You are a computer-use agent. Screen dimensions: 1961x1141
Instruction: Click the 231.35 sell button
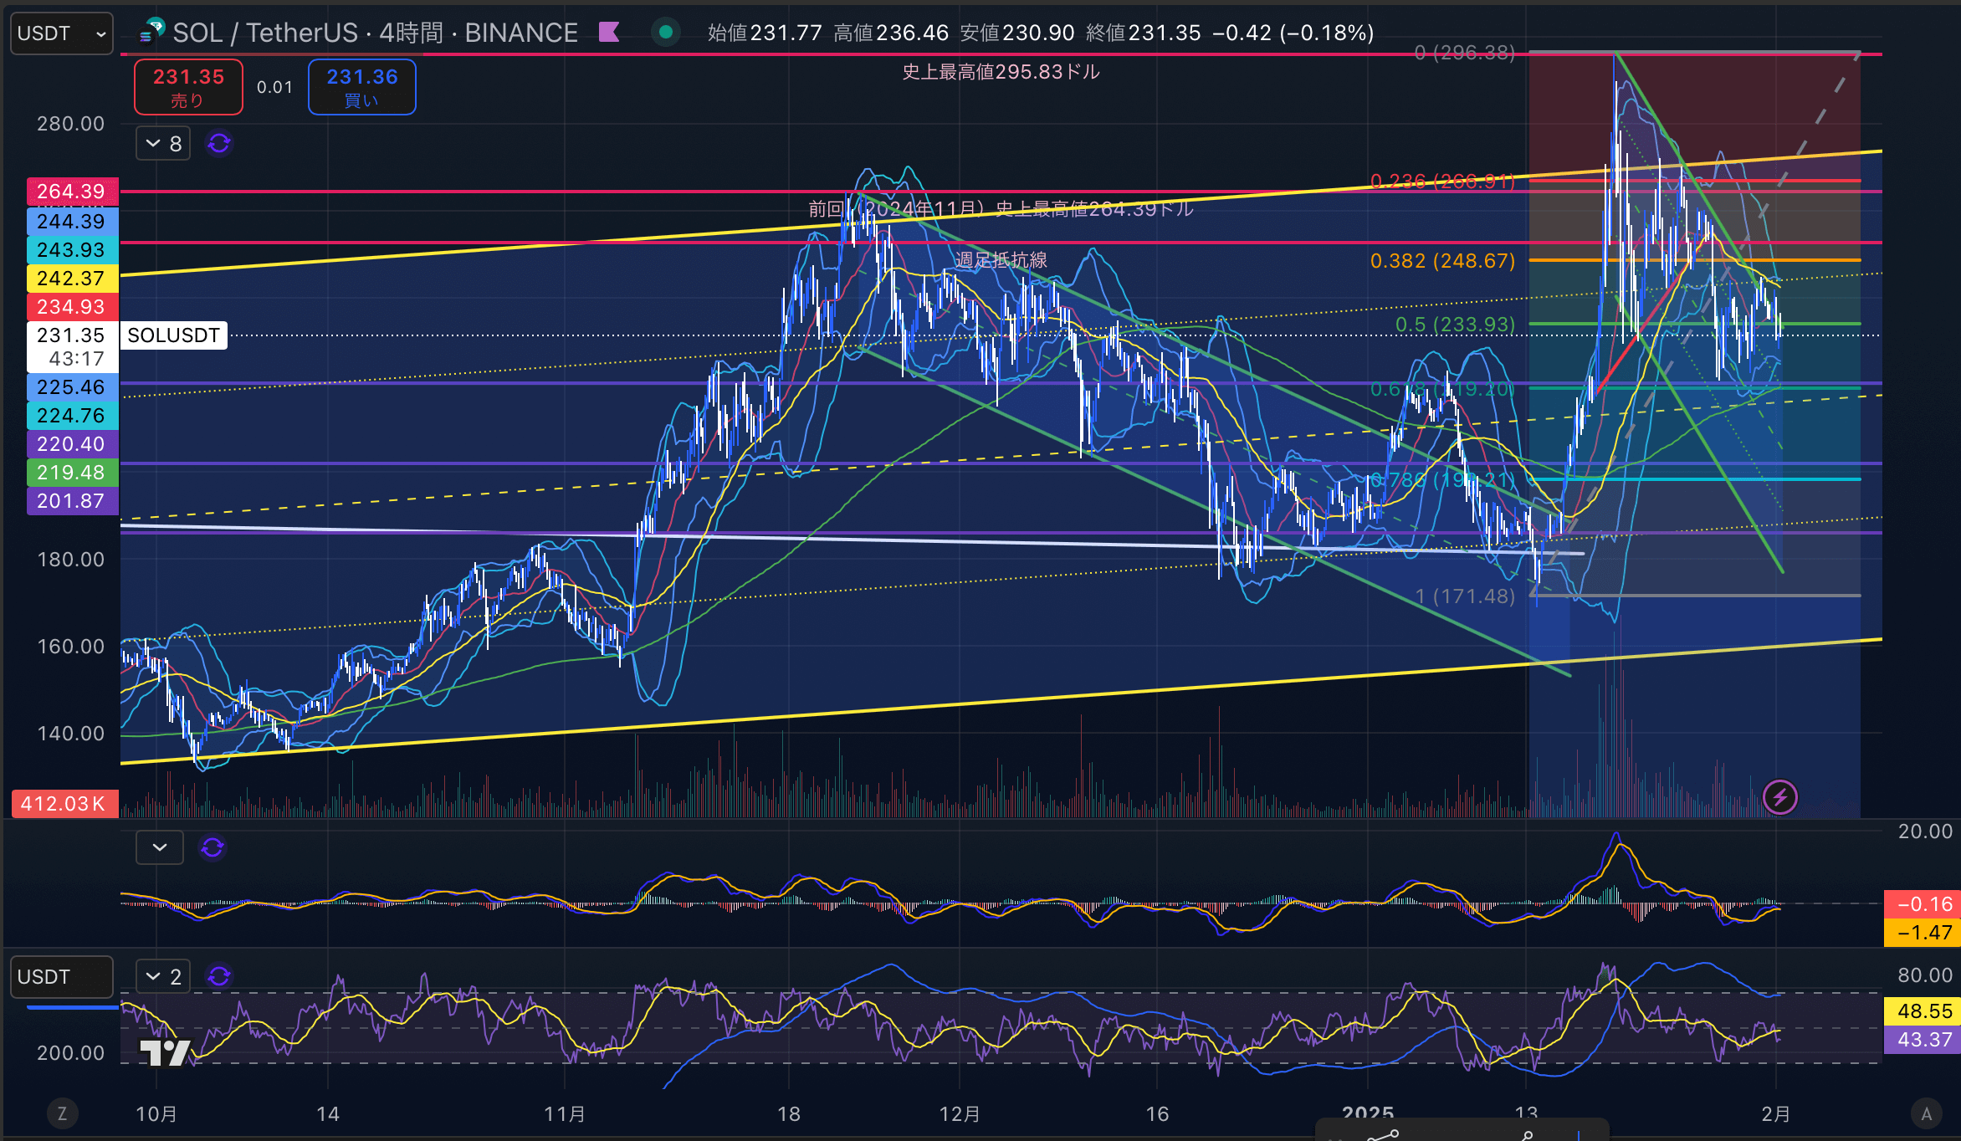pos(188,87)
